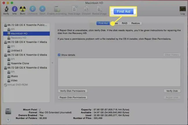Click the Unmount toolbar icon

pos(33,9)
